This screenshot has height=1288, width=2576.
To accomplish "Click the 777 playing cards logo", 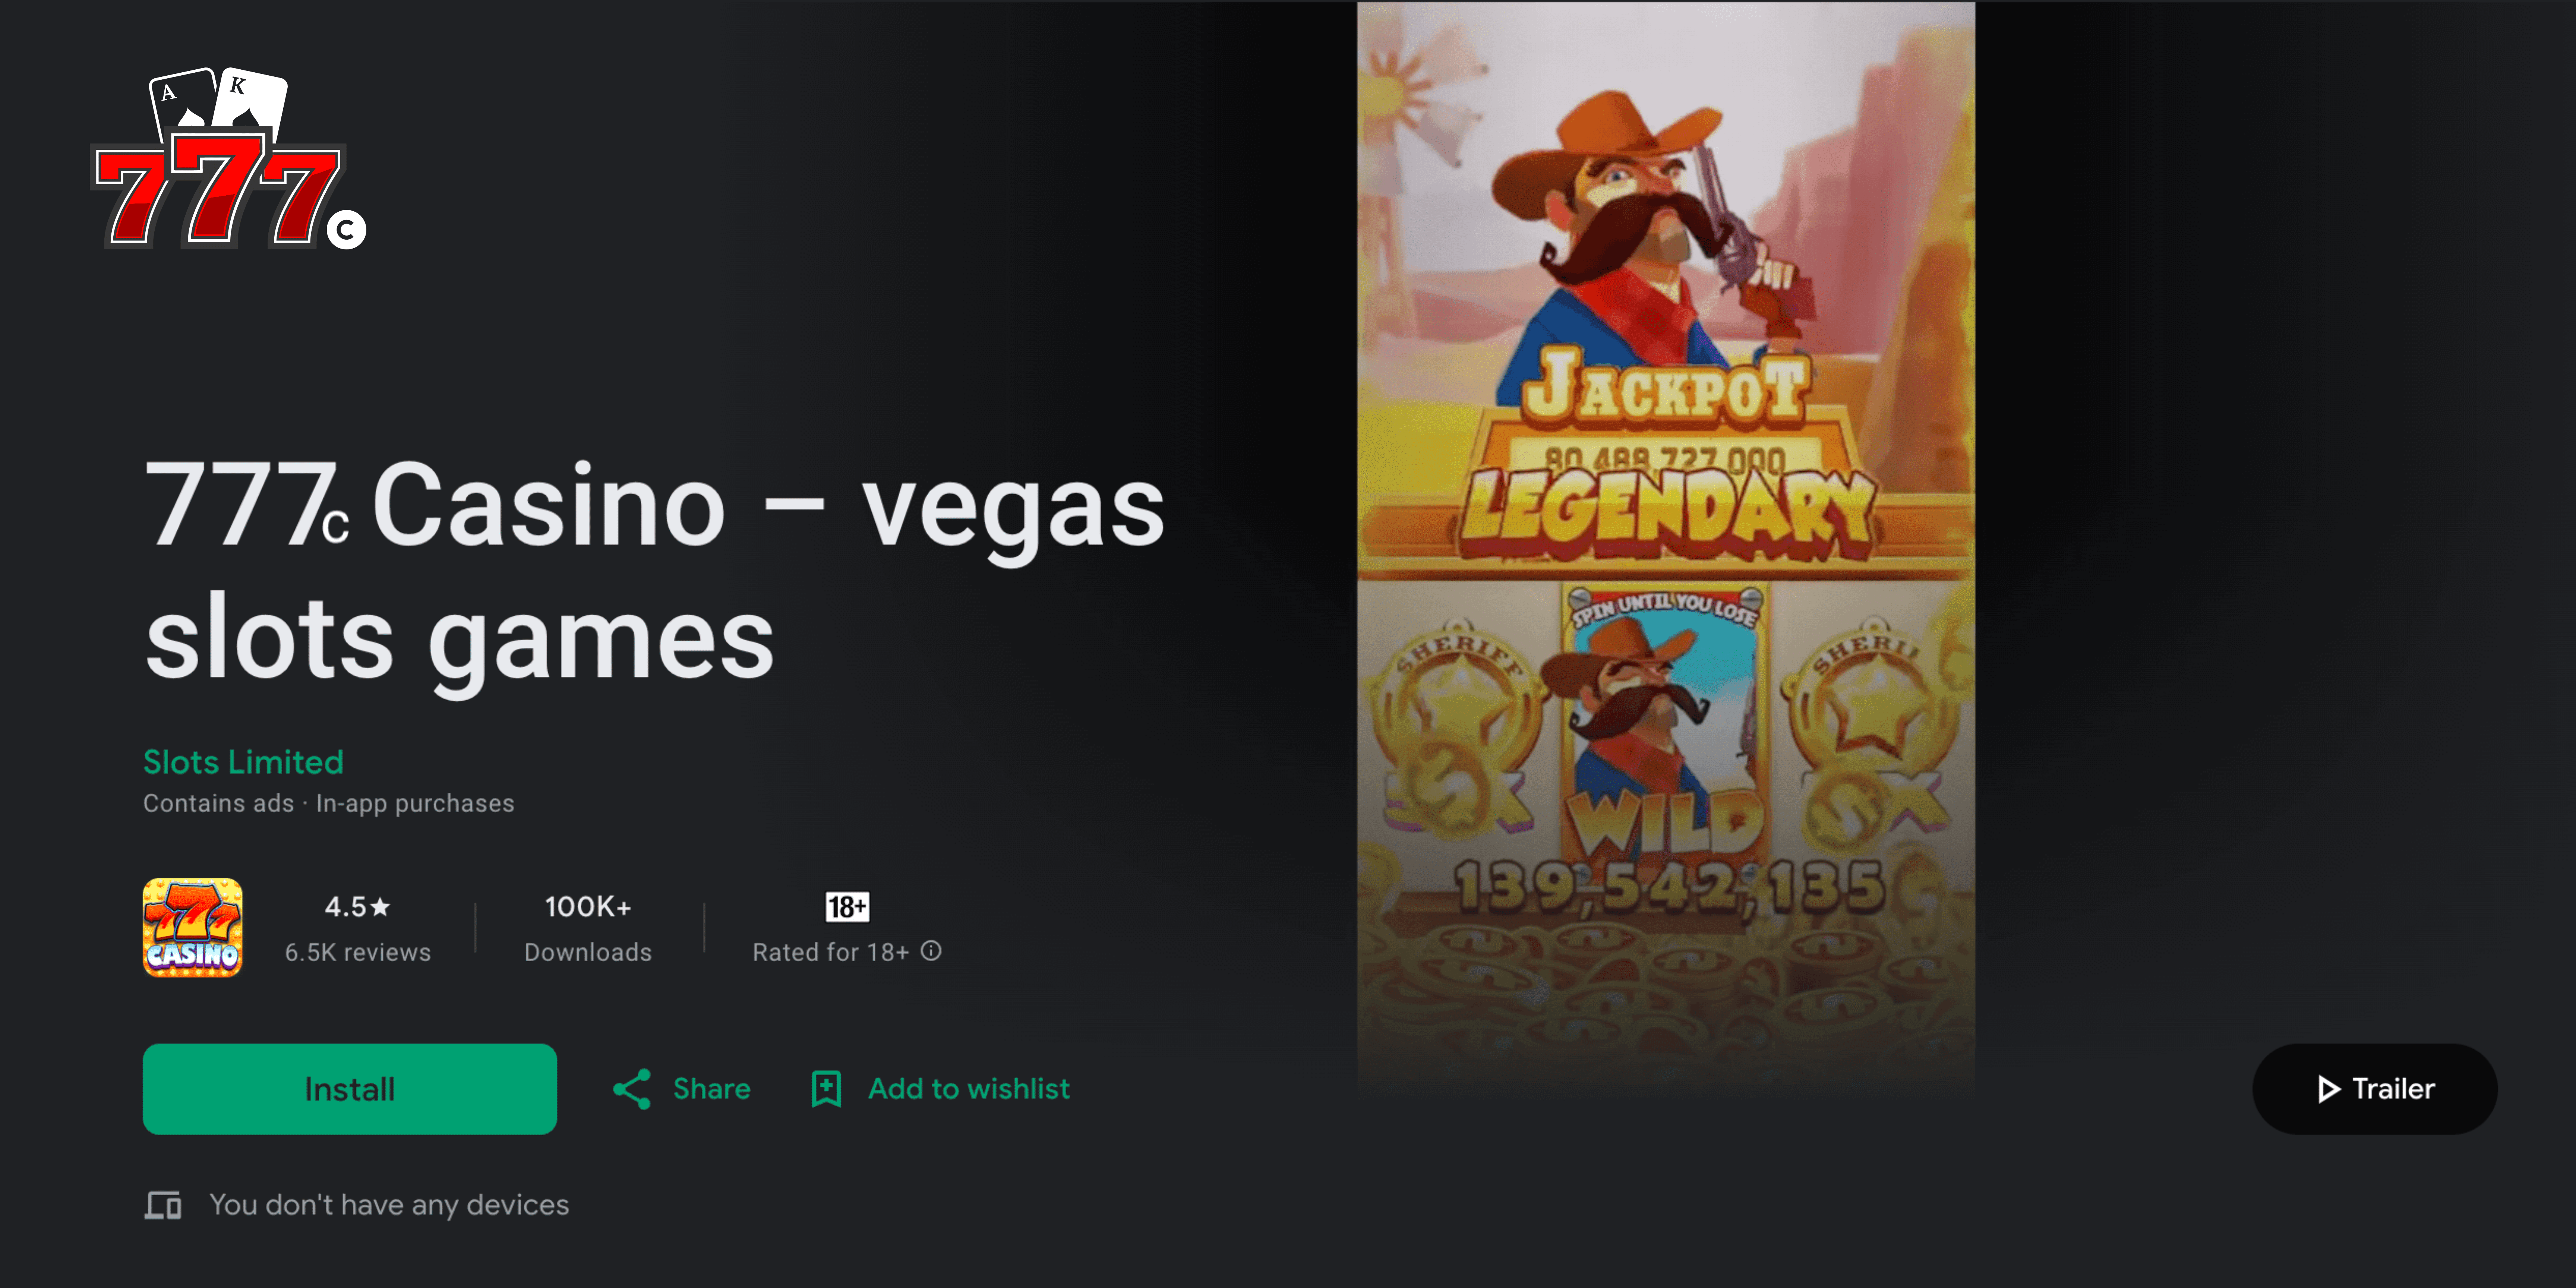I will click(x=229, y=158).
